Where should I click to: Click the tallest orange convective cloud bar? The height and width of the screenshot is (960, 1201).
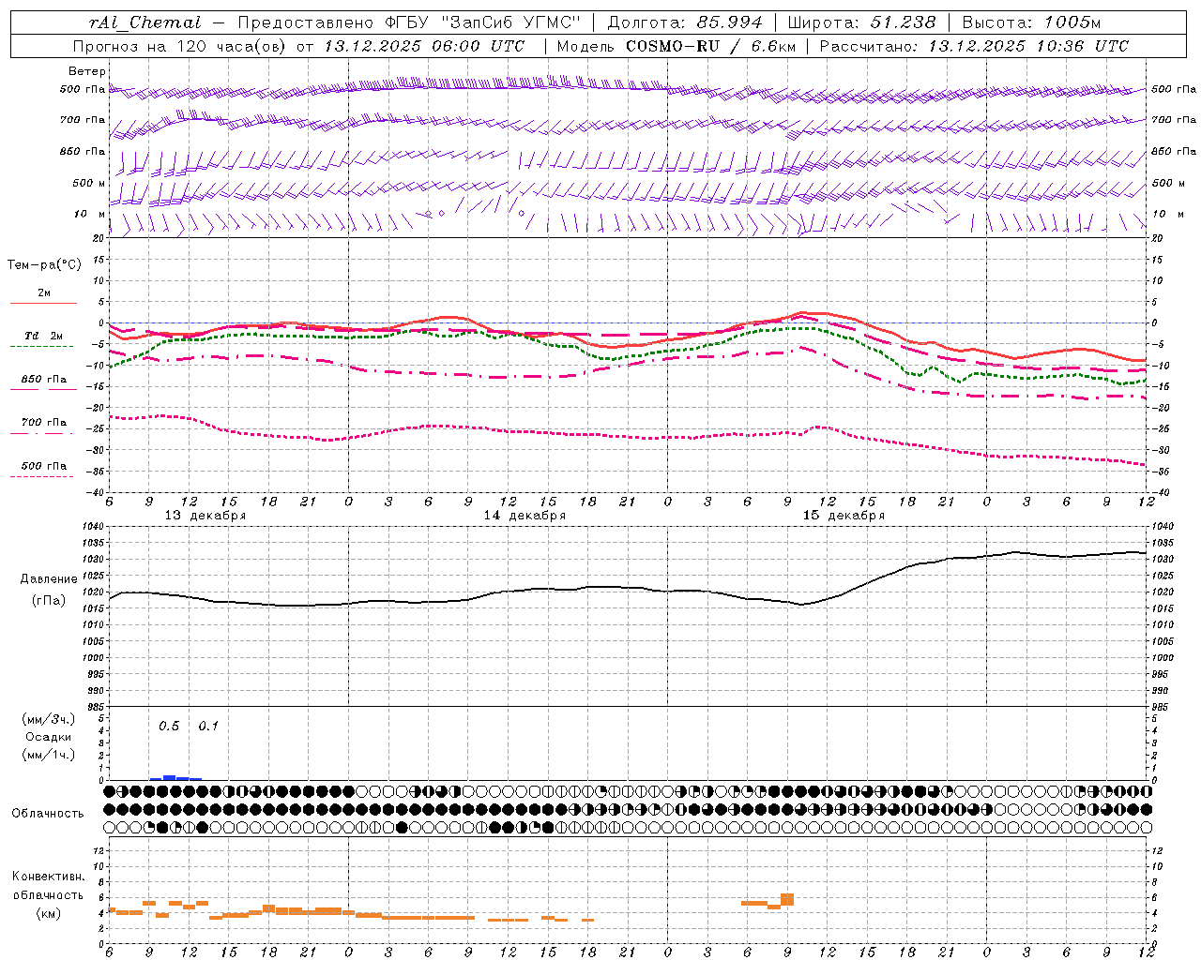787,899
